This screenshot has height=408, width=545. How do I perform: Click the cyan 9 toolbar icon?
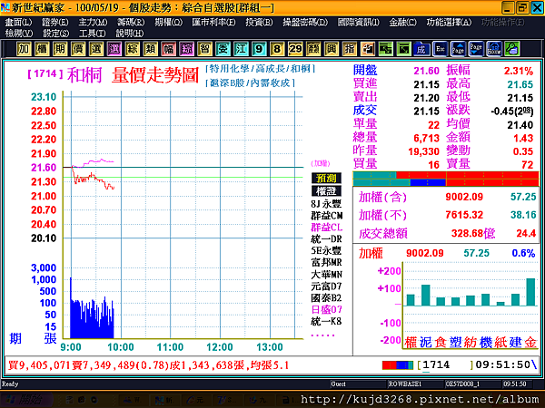(x=259, y=49)
